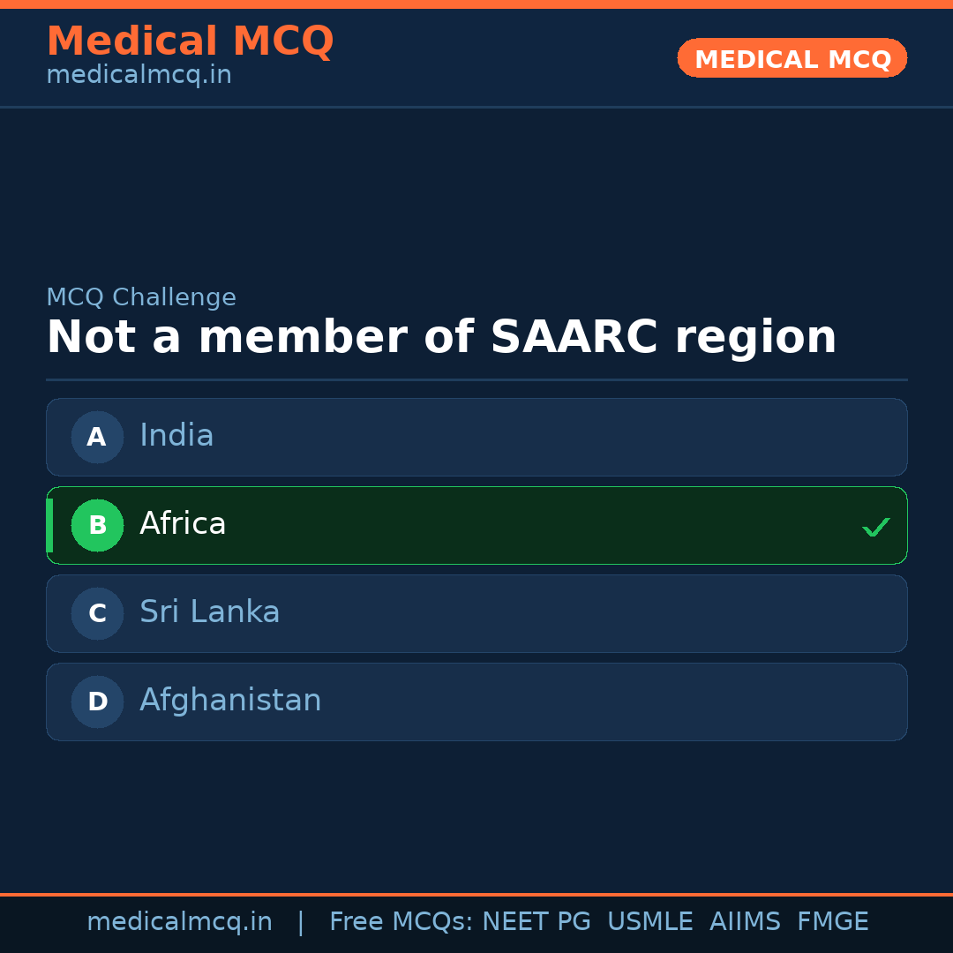The image size is (953, 953).
Task: Click the green accent bar beside Africa
Action: 49,525
